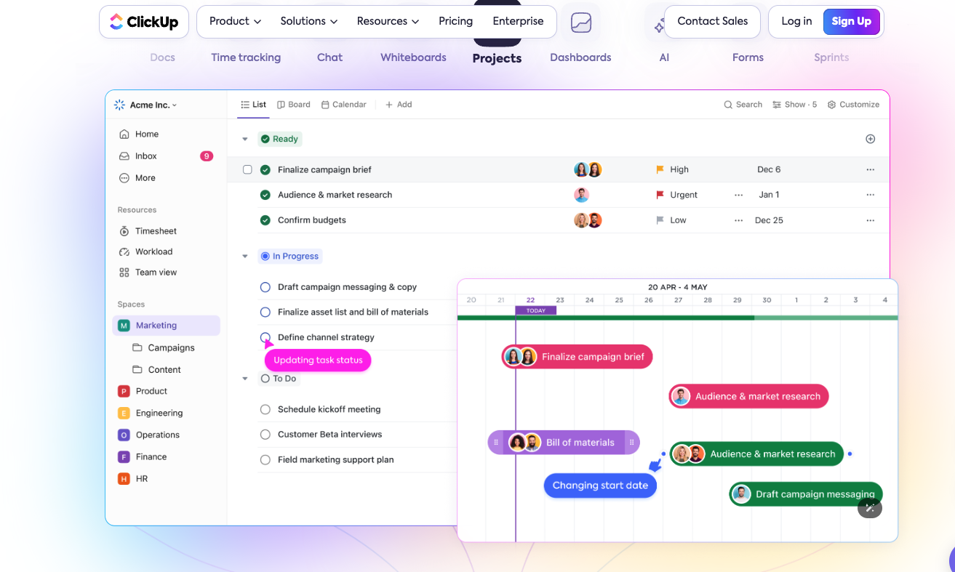Image resolution: width=955 pixels, height=572 pixels.
Task: Collapse the Ready group arrow
Action: coord(245,139)
